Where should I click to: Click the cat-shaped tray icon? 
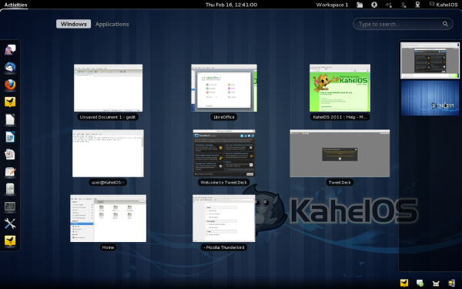(436, 284)
